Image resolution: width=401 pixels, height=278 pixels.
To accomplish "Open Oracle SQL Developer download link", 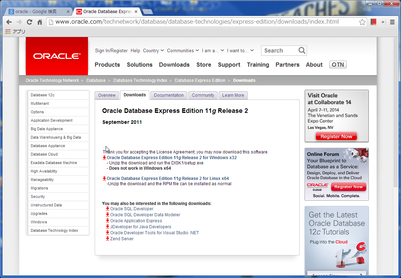I will (132, 209).
